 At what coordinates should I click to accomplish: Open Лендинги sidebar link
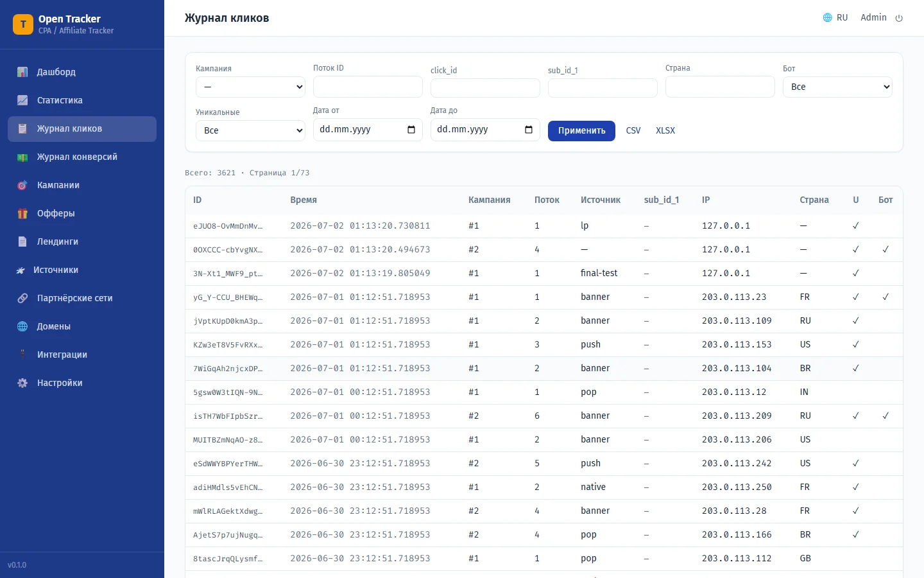point(82,241)
